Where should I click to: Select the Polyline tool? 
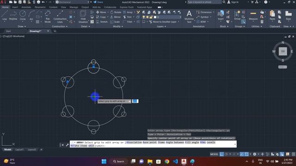coord(13,15)
